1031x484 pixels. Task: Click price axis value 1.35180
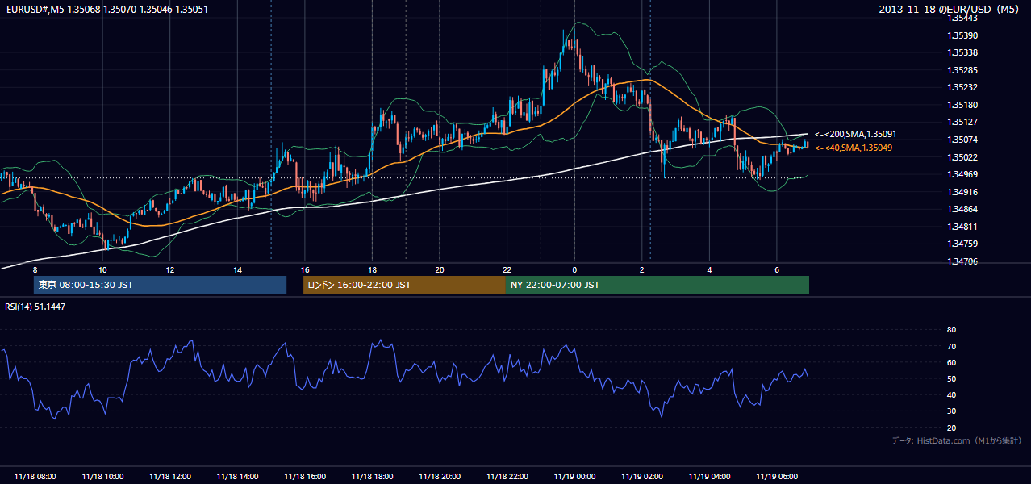click(x=962, y=105)
